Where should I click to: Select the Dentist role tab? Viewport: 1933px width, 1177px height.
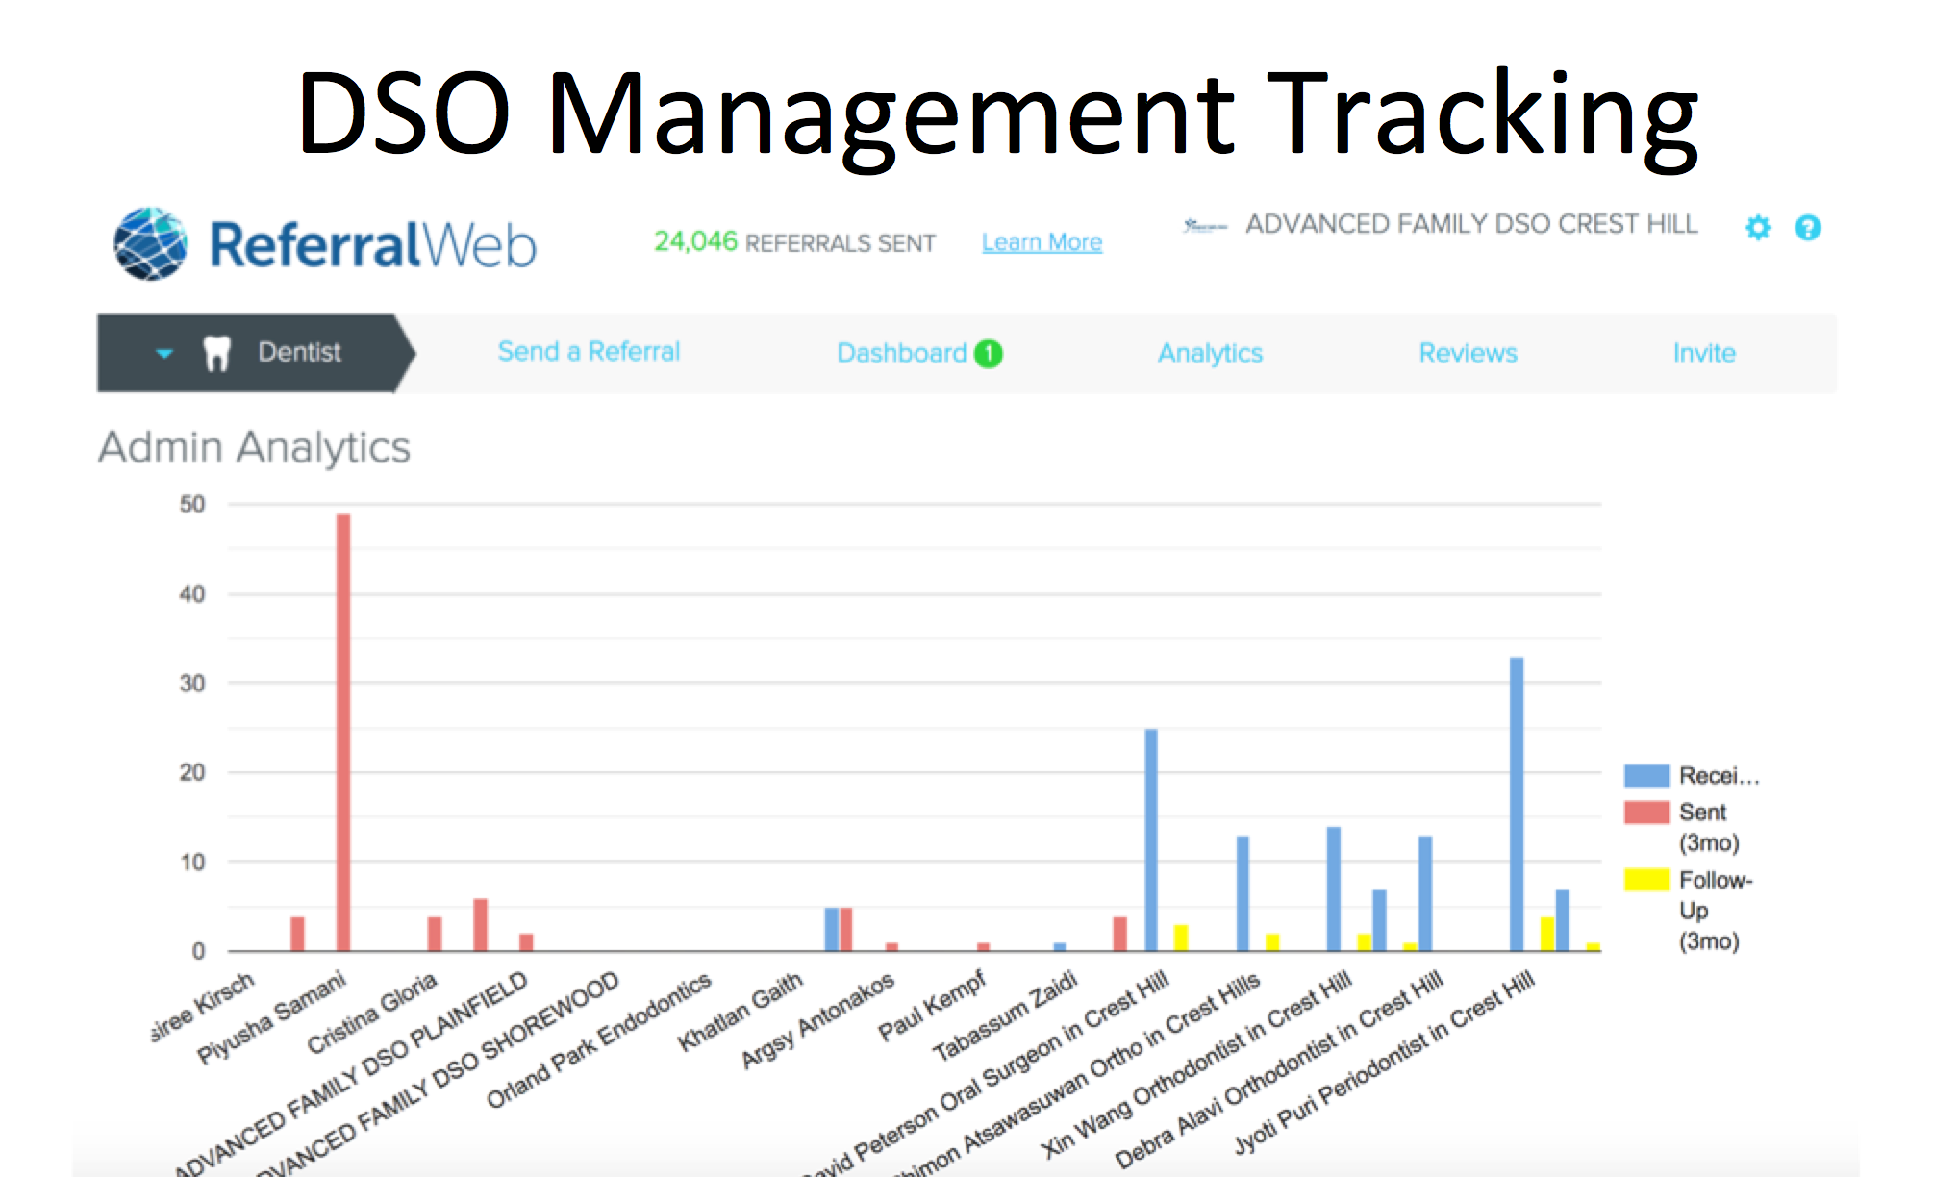click(x=255, y=353)
